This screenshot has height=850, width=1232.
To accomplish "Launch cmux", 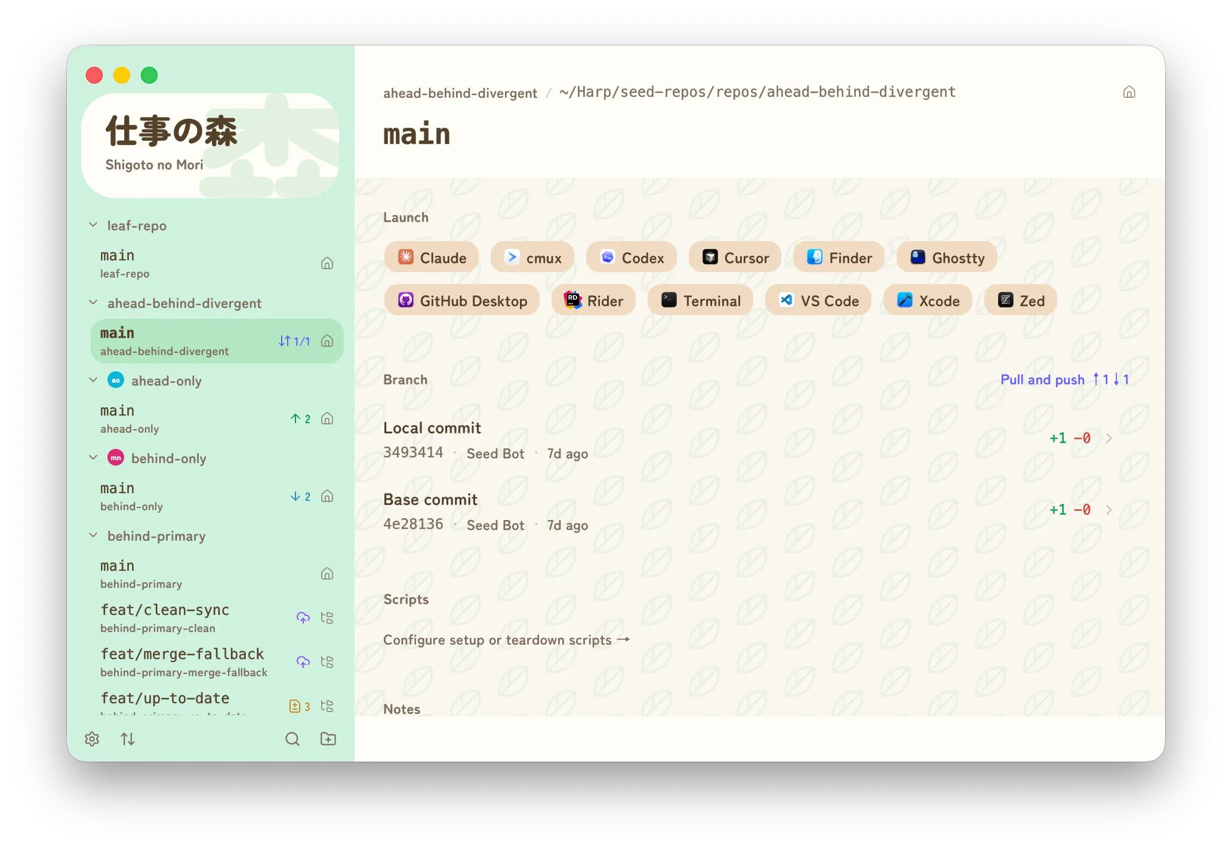I will click(x=532, y=257).
